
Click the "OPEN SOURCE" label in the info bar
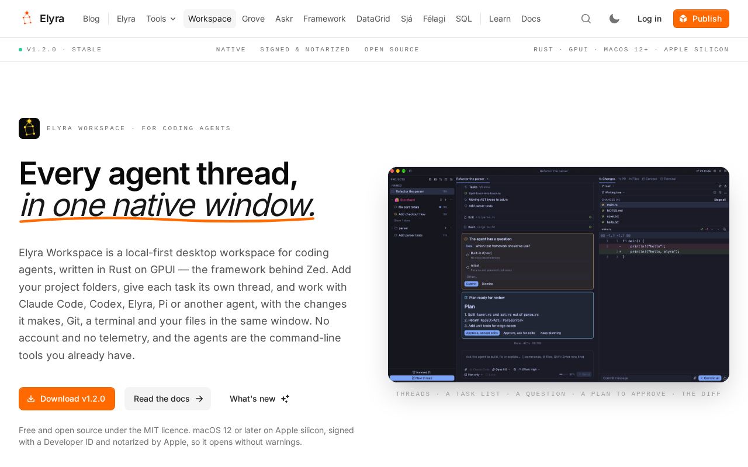pyautogui.click(x=392, y=50)
